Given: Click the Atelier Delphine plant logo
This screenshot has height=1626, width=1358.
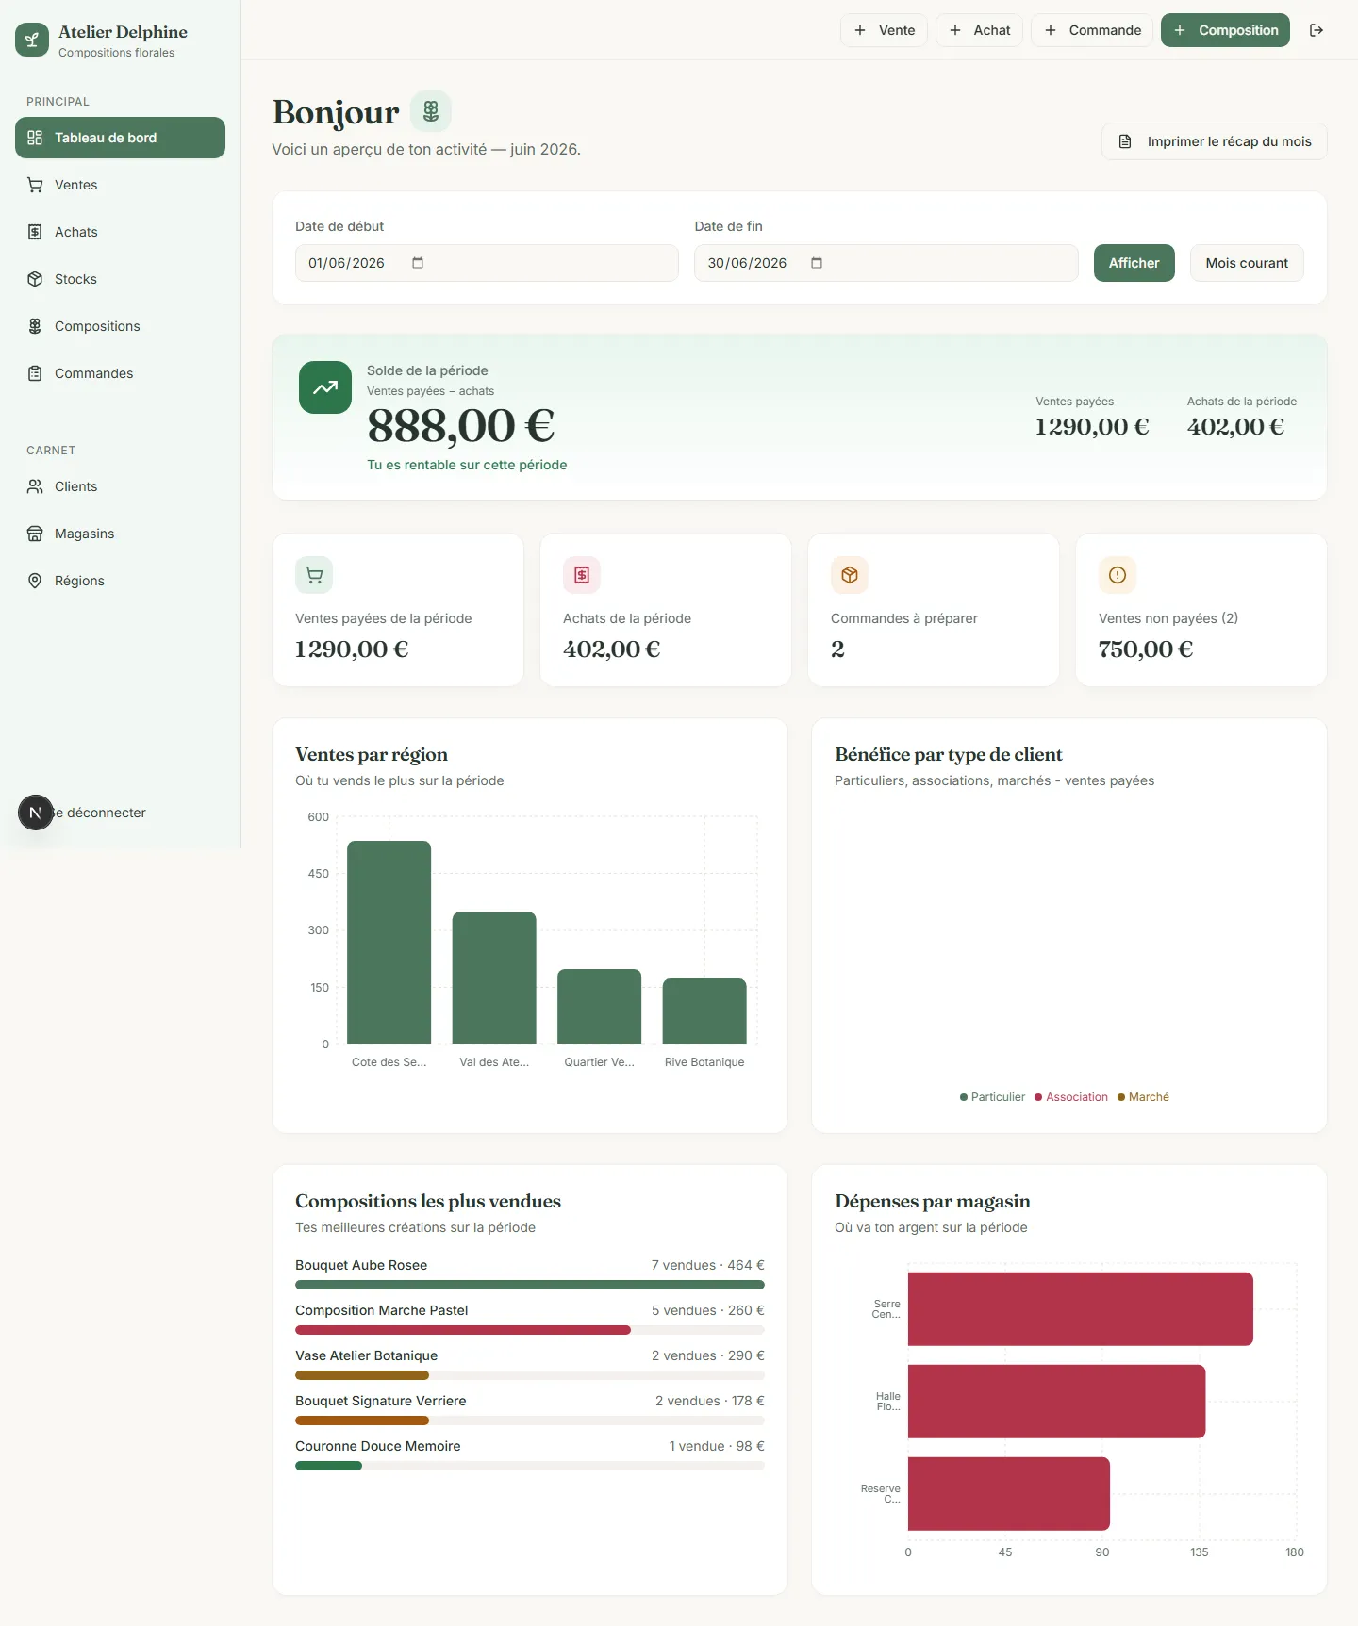Looking at the screenshot, I should [x=32, y=40].
